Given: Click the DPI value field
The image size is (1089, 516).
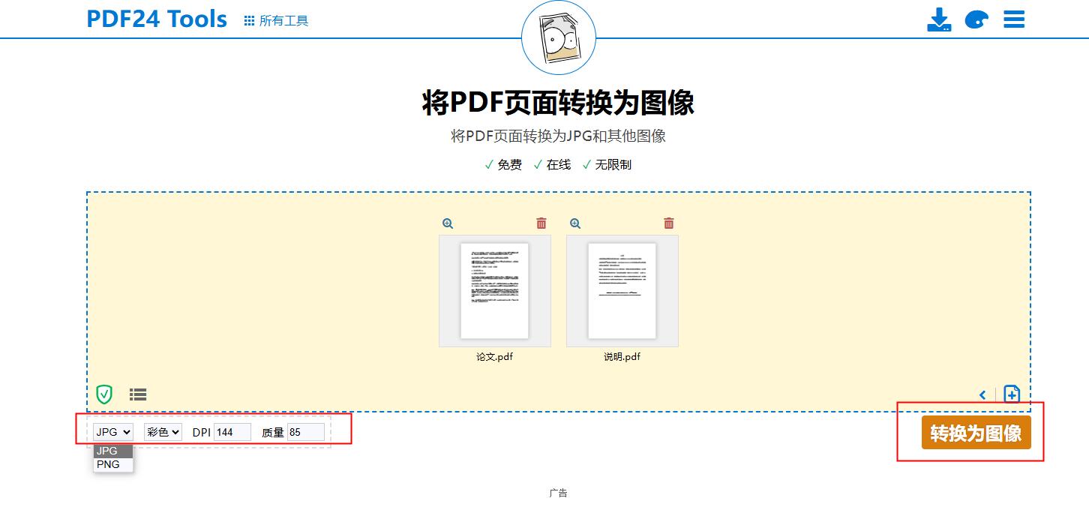Looking at the screenshot, I should click(x=232, y=431).
